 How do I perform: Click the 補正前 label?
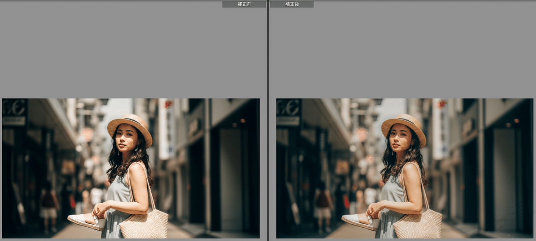[x=244, y=4]
